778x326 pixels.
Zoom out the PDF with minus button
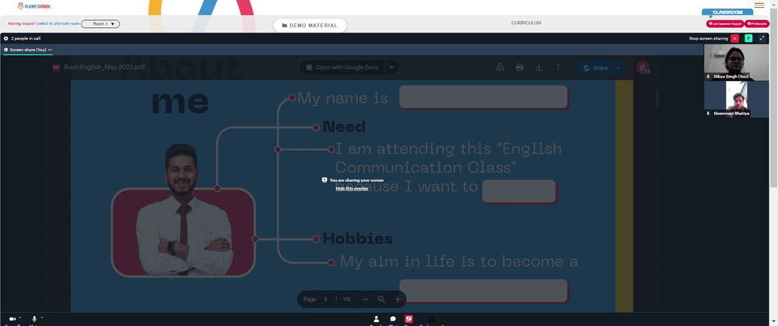(x=366, y=300)
